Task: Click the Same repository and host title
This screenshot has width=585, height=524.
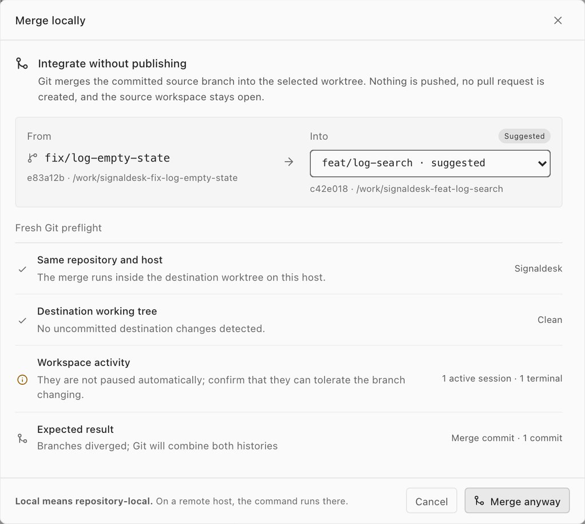Action: (100, 260)
